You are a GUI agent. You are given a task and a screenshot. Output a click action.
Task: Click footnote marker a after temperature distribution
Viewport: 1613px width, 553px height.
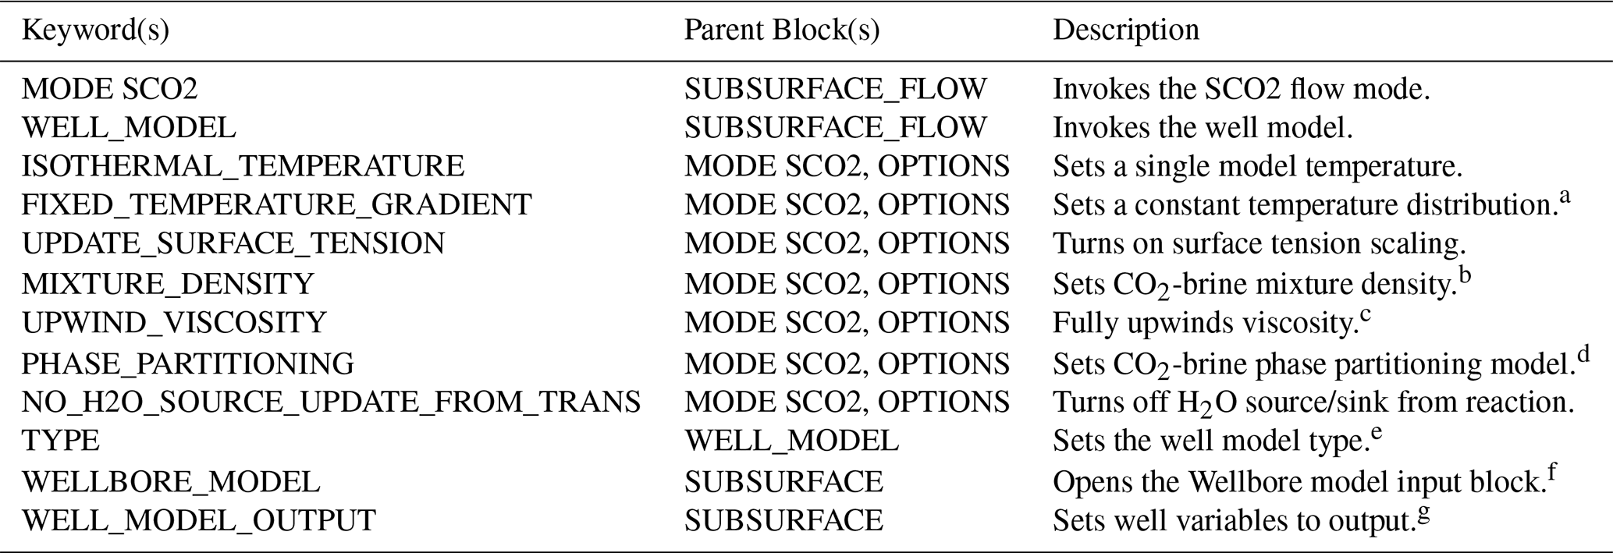pyautogui.click(x=1564, y=196)
